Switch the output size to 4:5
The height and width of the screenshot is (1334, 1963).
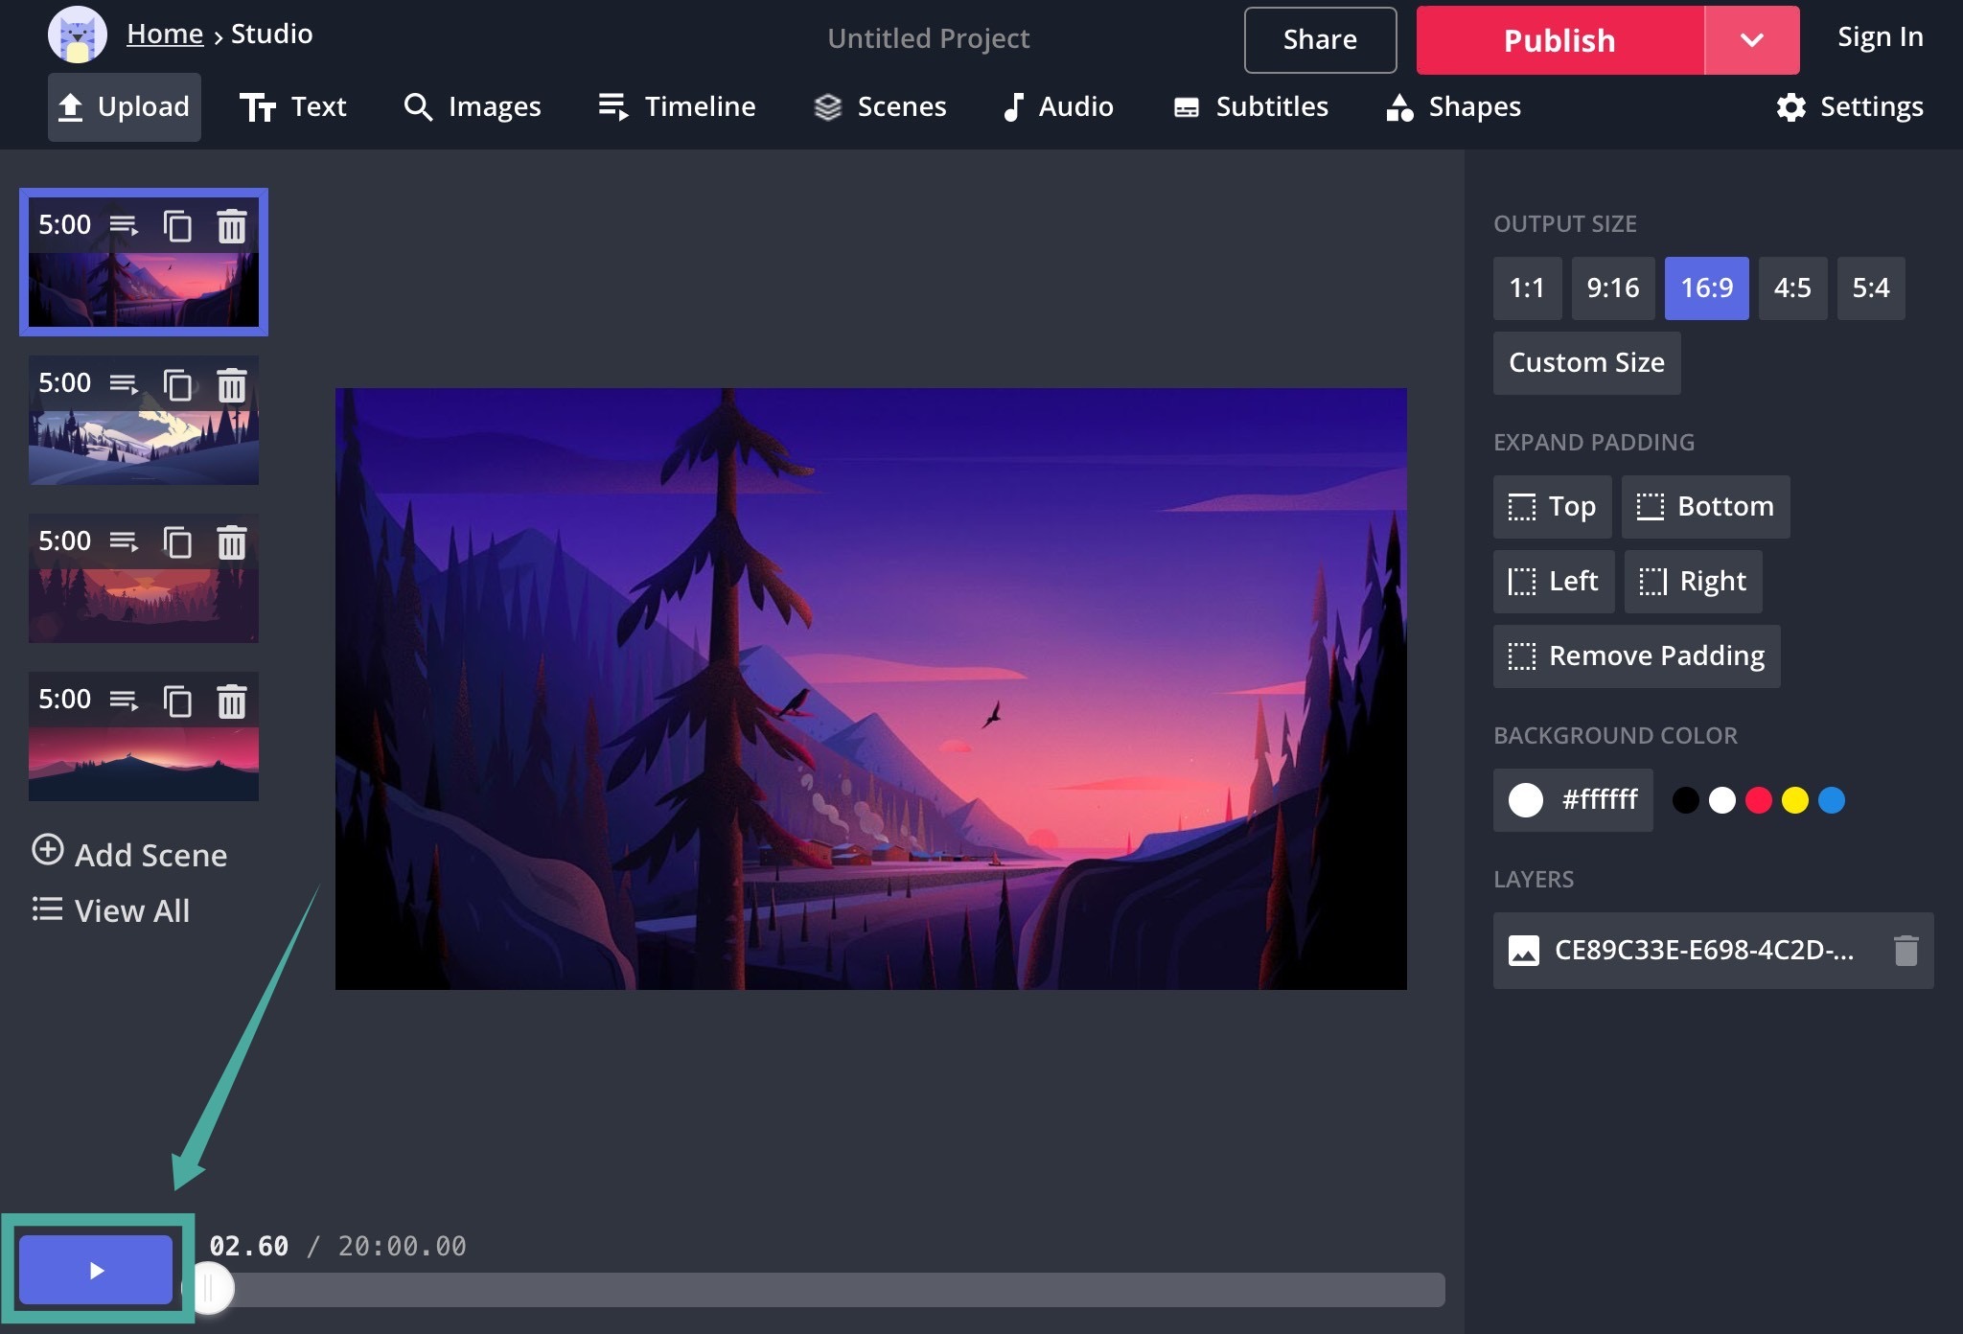point(1792,287)
